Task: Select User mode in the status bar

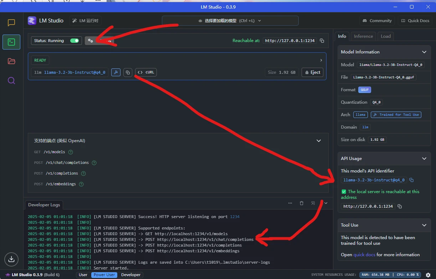Action: coord(83,275)
